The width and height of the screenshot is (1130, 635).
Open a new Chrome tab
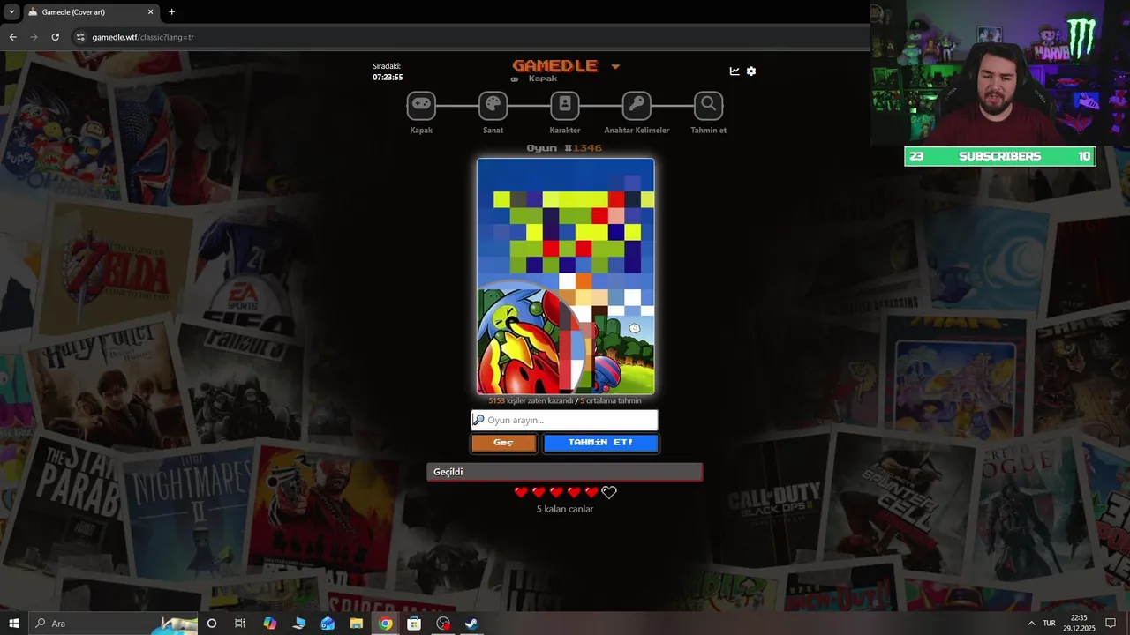pos(171,12)
